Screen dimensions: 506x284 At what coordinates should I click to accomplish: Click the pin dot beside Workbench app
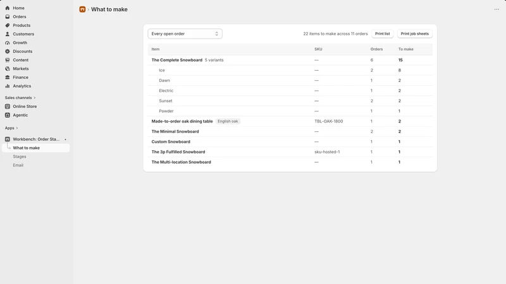65,139
